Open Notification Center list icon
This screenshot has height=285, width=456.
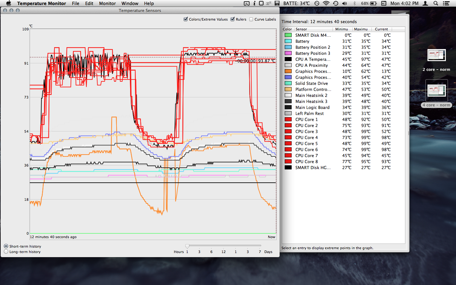[446, 3]
